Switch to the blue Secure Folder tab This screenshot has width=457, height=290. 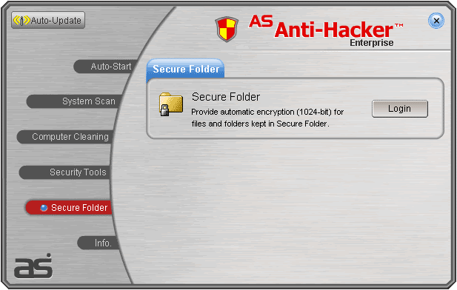185,69
